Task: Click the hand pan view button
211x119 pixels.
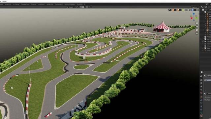Action: [197, 26]
